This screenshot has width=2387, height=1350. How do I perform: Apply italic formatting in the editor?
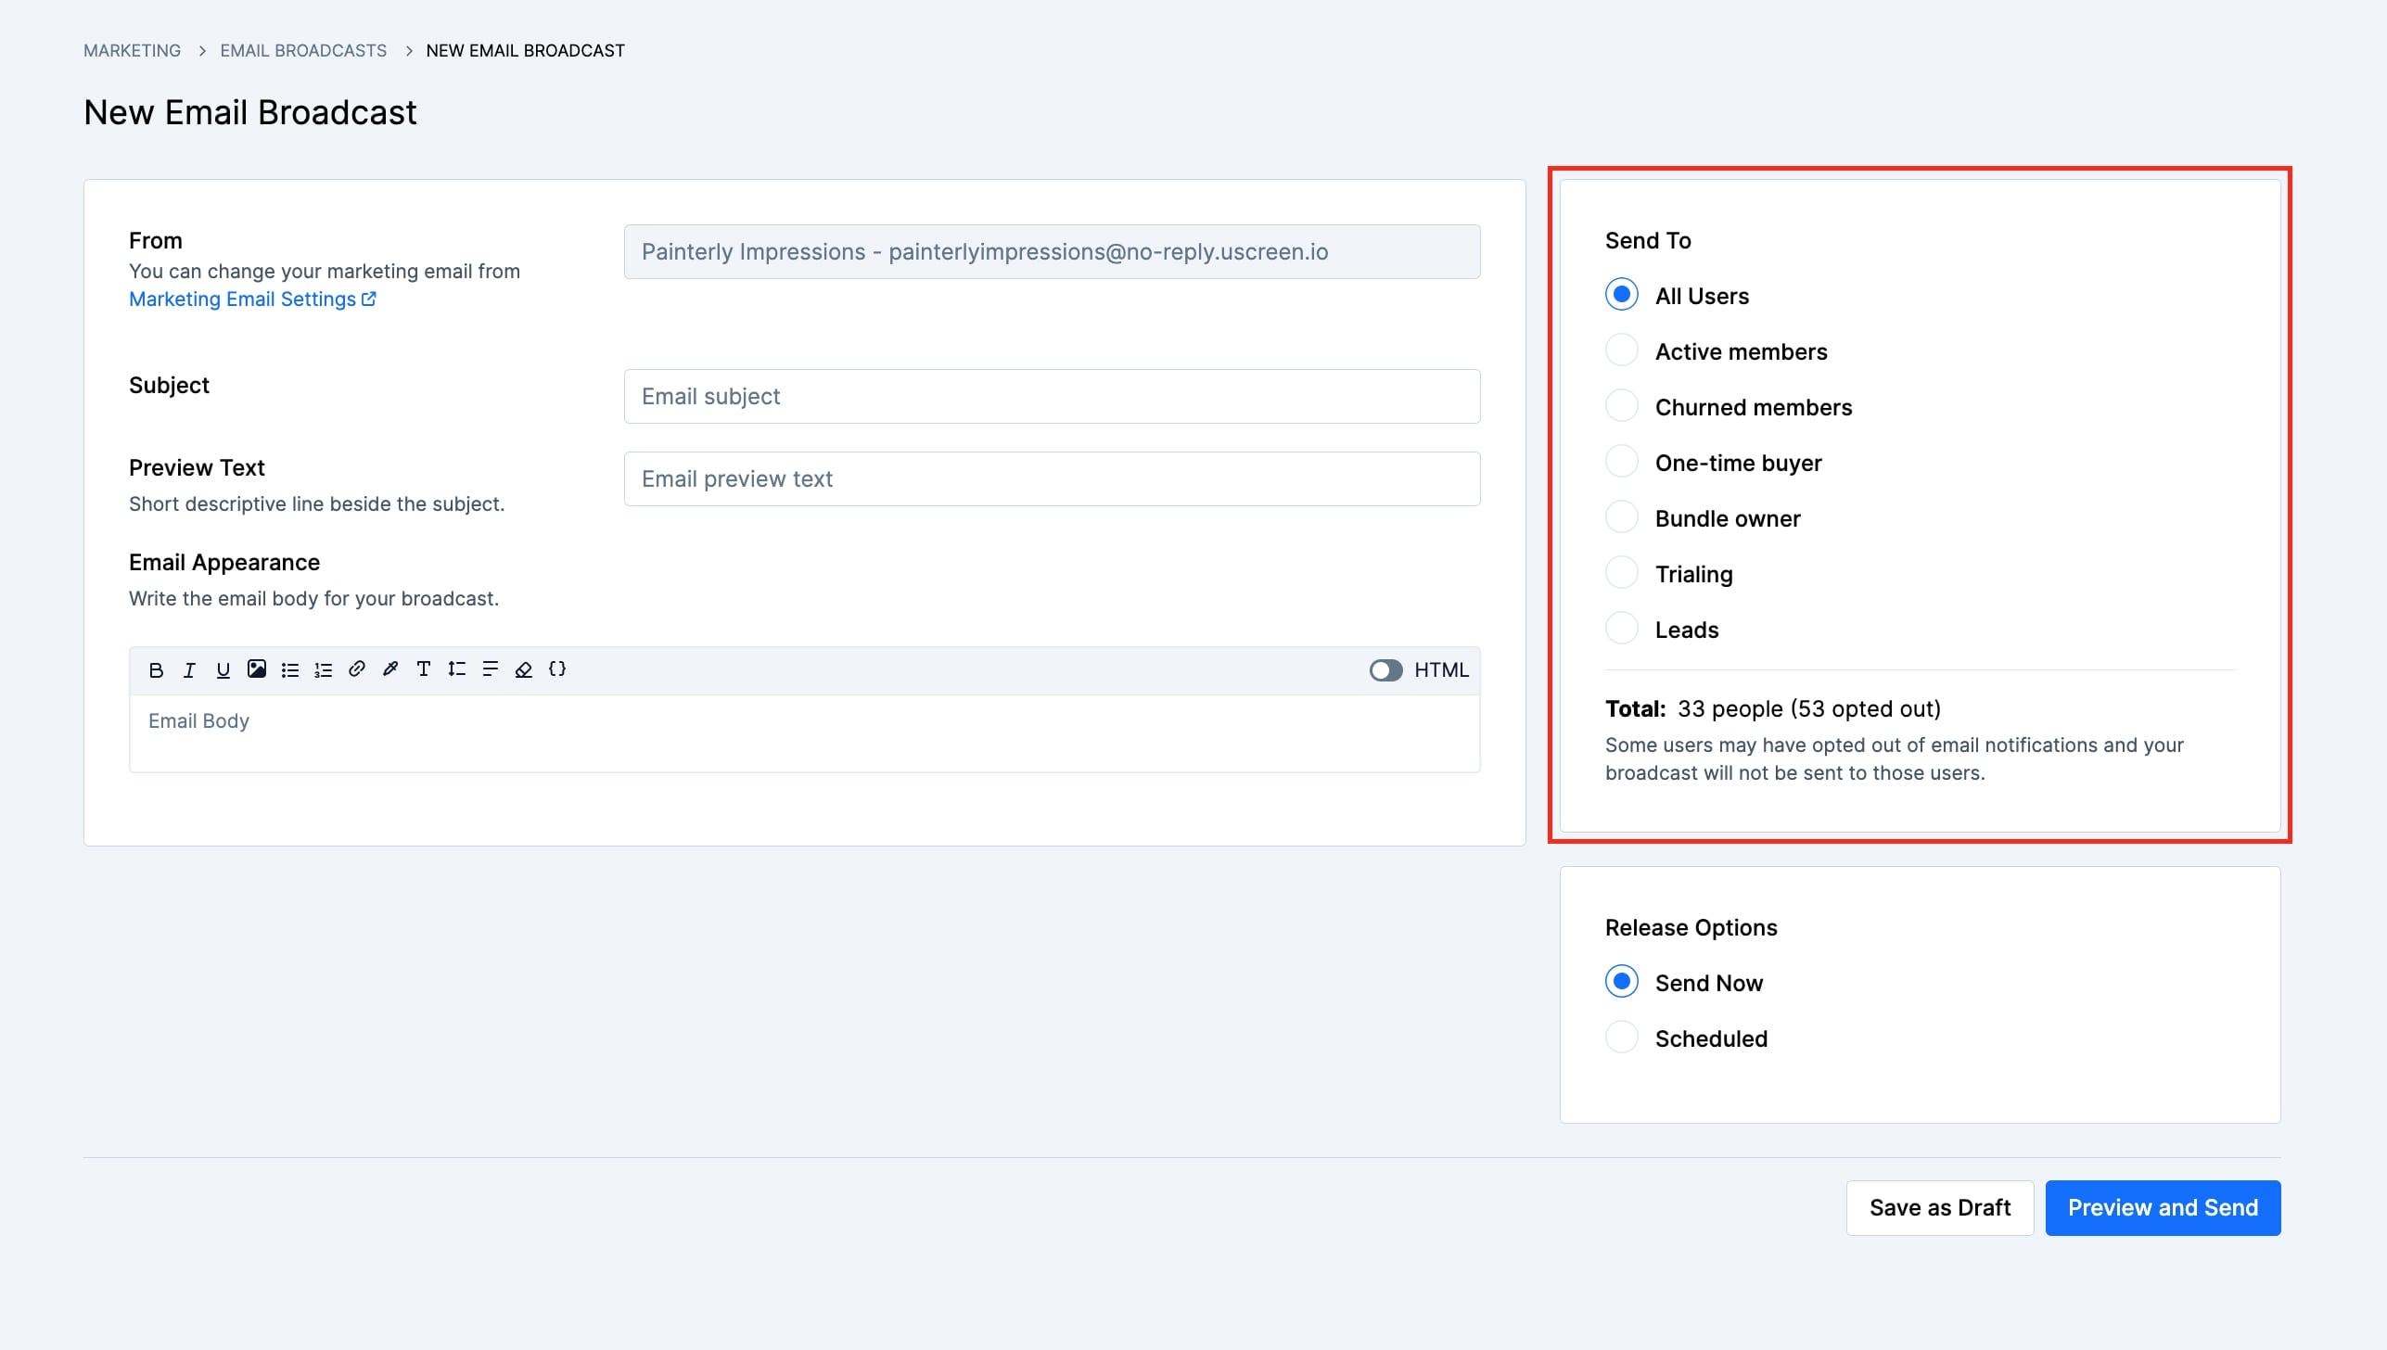pyautogui.click(x=189, y=670)
